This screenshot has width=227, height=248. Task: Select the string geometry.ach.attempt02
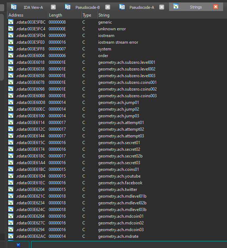[x=121, y=129]
